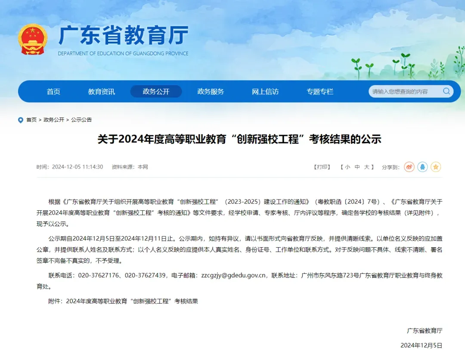Click the 打印 print link
Screen dimensions: 465x350
pyautogui.click(x=322, y=167)
